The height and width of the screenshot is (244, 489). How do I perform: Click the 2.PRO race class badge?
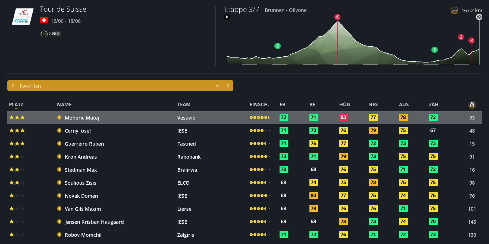click(x=51, y=34)
